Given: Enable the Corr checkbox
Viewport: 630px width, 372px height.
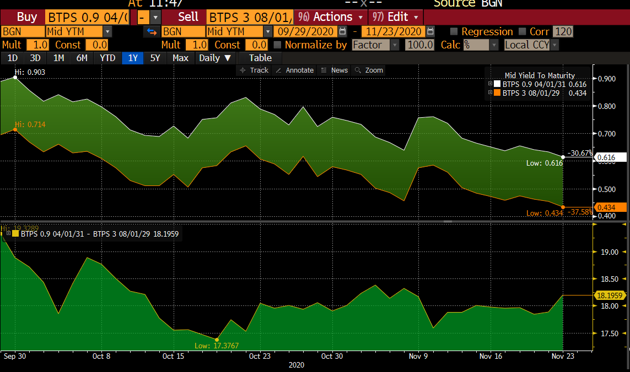Looking at the screenshot, I should click(523, 31).
